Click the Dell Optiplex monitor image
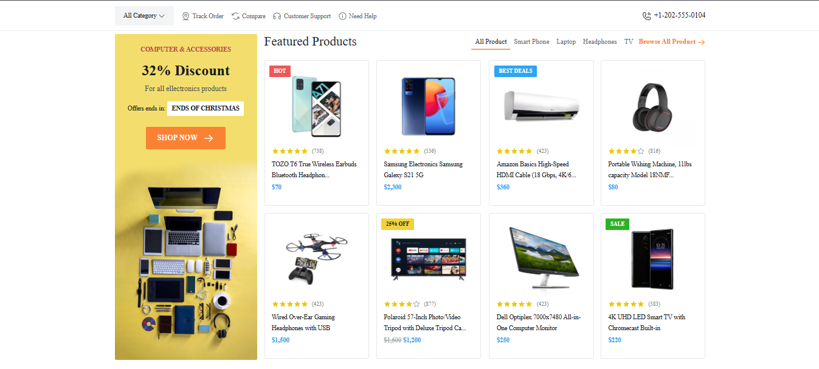Image resolution: width=819 pixels, height=369 pixels. click(541, 256)
